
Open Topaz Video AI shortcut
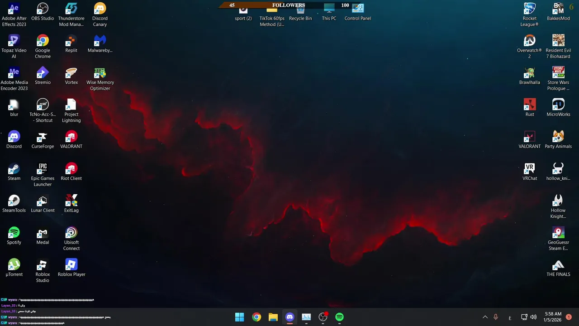(14, 47)
